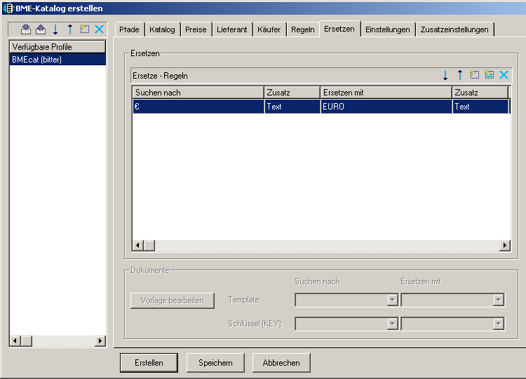The image size is (526, 379).
Task: Delete the selected profile with the X icon
Action: click(x=100, y=29)
